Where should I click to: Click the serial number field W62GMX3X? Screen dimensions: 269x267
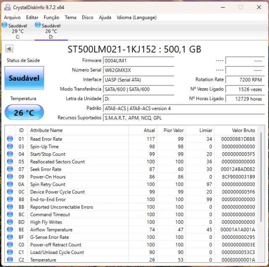tap(138, 70)
